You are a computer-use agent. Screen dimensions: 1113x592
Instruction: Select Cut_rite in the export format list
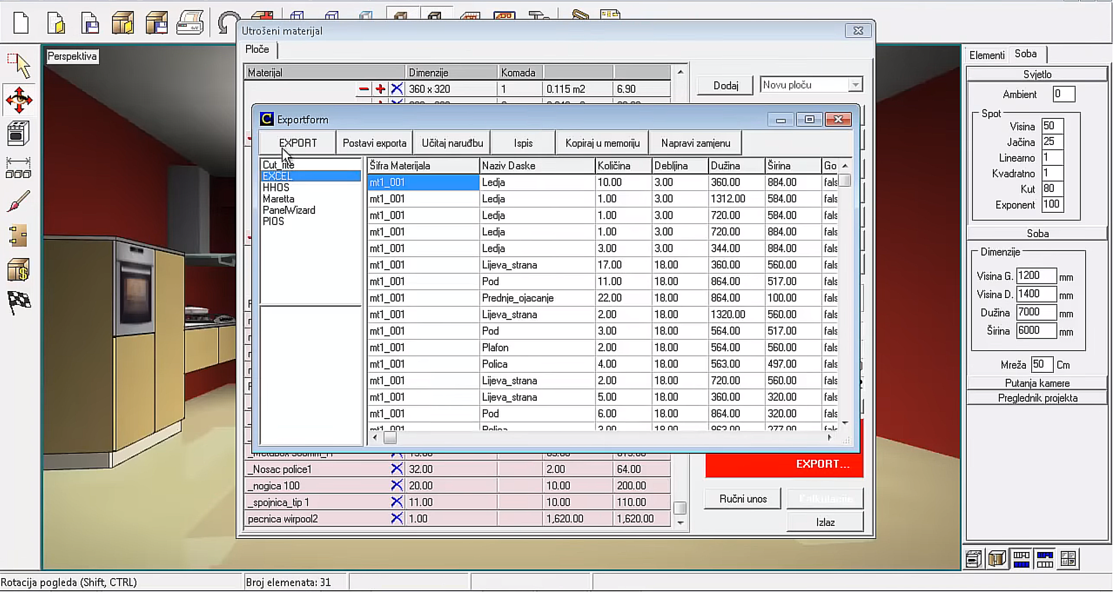[x=279, y=165]
